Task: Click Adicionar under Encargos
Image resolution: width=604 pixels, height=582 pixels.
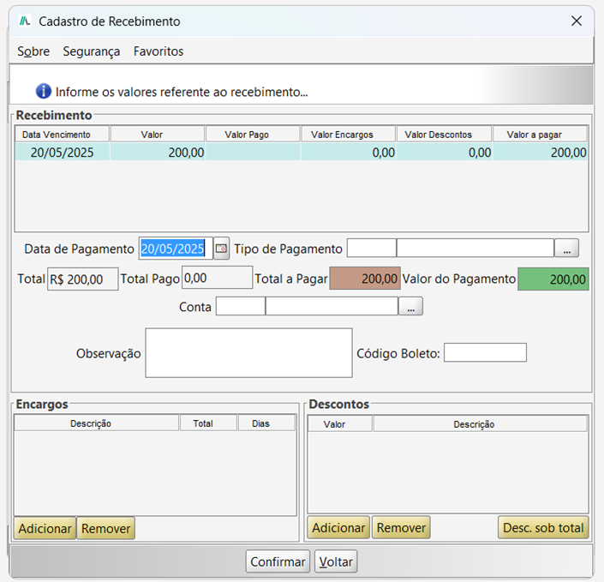Action: click(x=45, y=528)
